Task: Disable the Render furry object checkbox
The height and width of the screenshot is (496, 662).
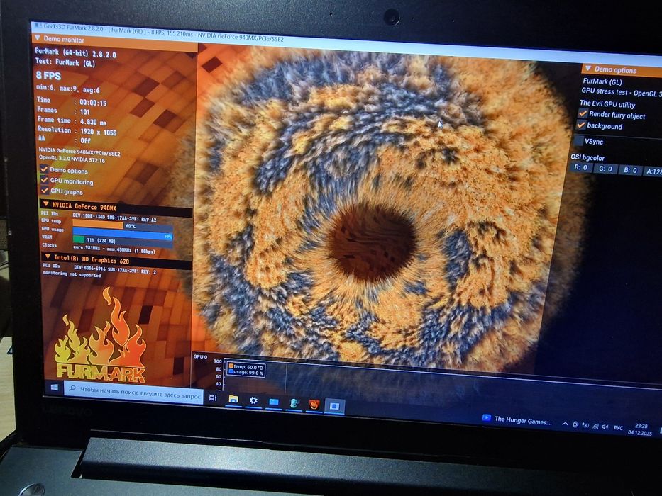Action: point(583,113)
